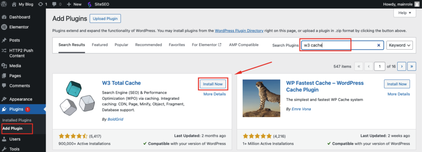Image resolution: width=422 pixels, height=152 pixels.
Task: Click the current page number field
Action: click(380, 67)
